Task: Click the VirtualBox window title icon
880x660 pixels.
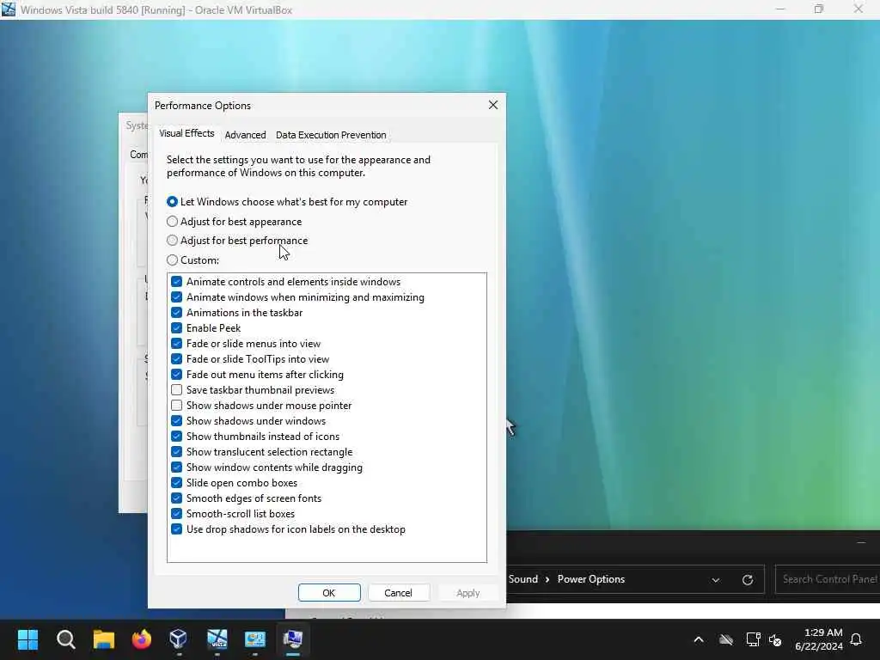Action: [9, 9]
